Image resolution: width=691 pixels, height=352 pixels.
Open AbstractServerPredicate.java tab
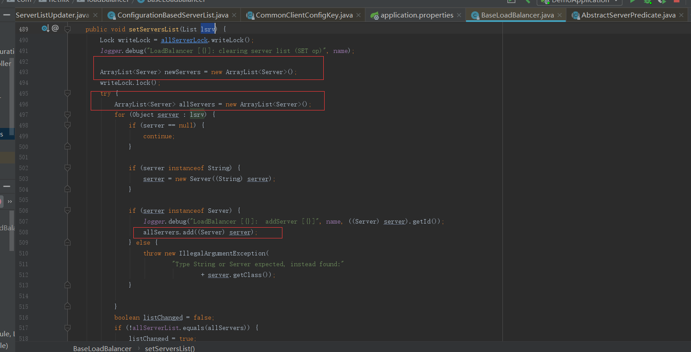coord(628,15)
